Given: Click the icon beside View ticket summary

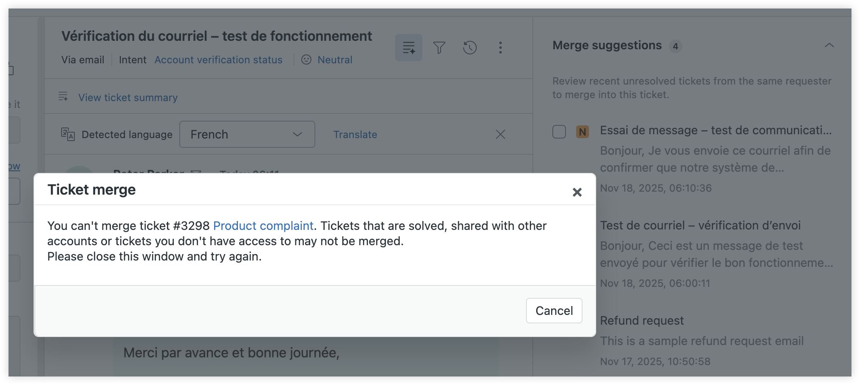Looking at the screenshot, I should pos(63,97).
